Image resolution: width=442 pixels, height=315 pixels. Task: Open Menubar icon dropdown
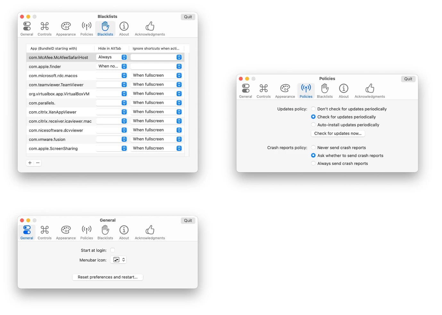118,260
